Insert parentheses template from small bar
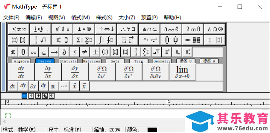This screenshot has height=133, width=270. click(x=105, y=52)
